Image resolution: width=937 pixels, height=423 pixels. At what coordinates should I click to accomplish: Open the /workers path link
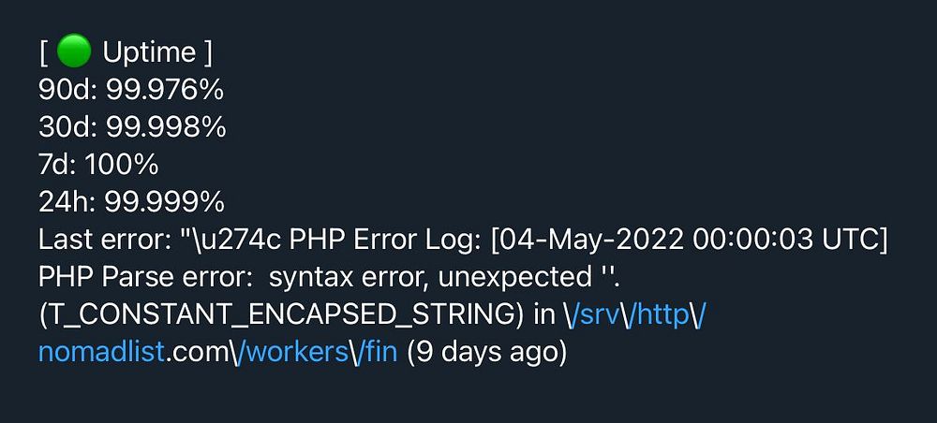[290, 353]
